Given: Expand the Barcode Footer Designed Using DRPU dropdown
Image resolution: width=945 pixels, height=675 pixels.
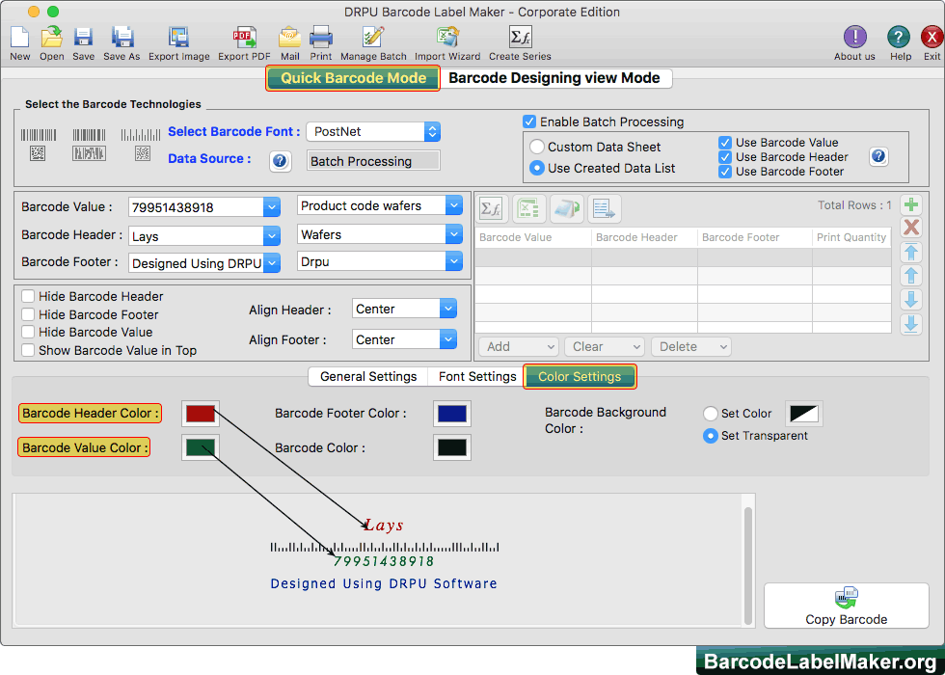Looking at the screenshot, I should 272,263.
